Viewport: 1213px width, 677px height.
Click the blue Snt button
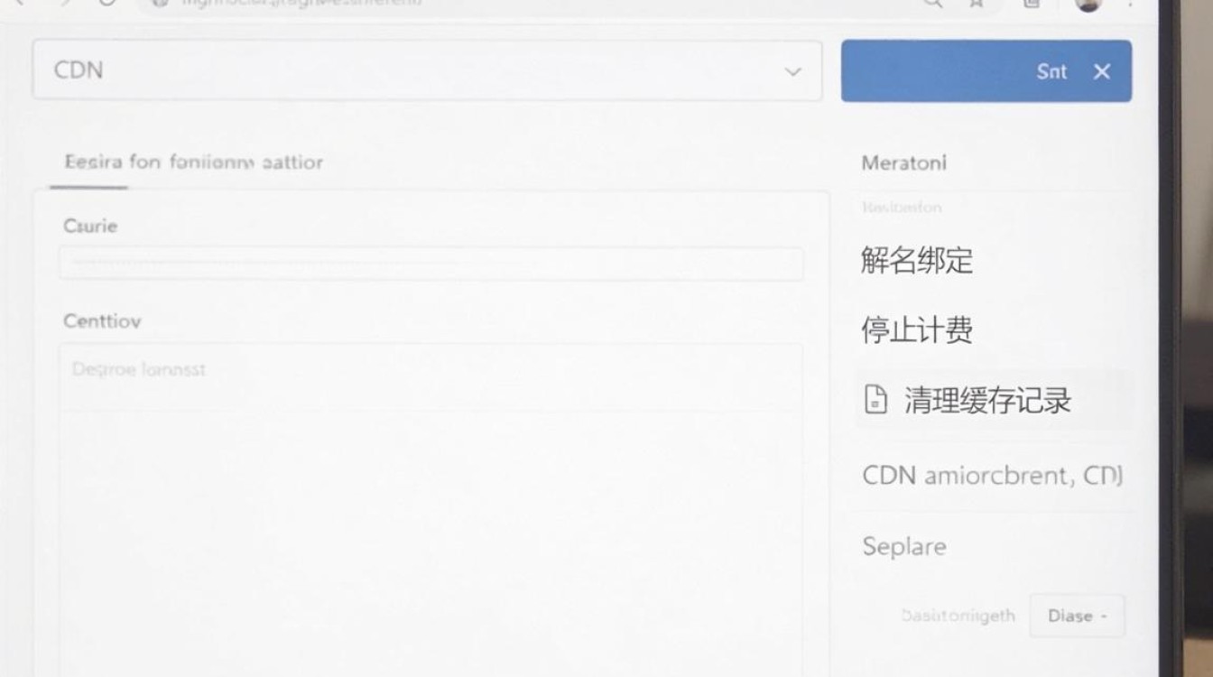pyautogui.click(x=986, y=70)
